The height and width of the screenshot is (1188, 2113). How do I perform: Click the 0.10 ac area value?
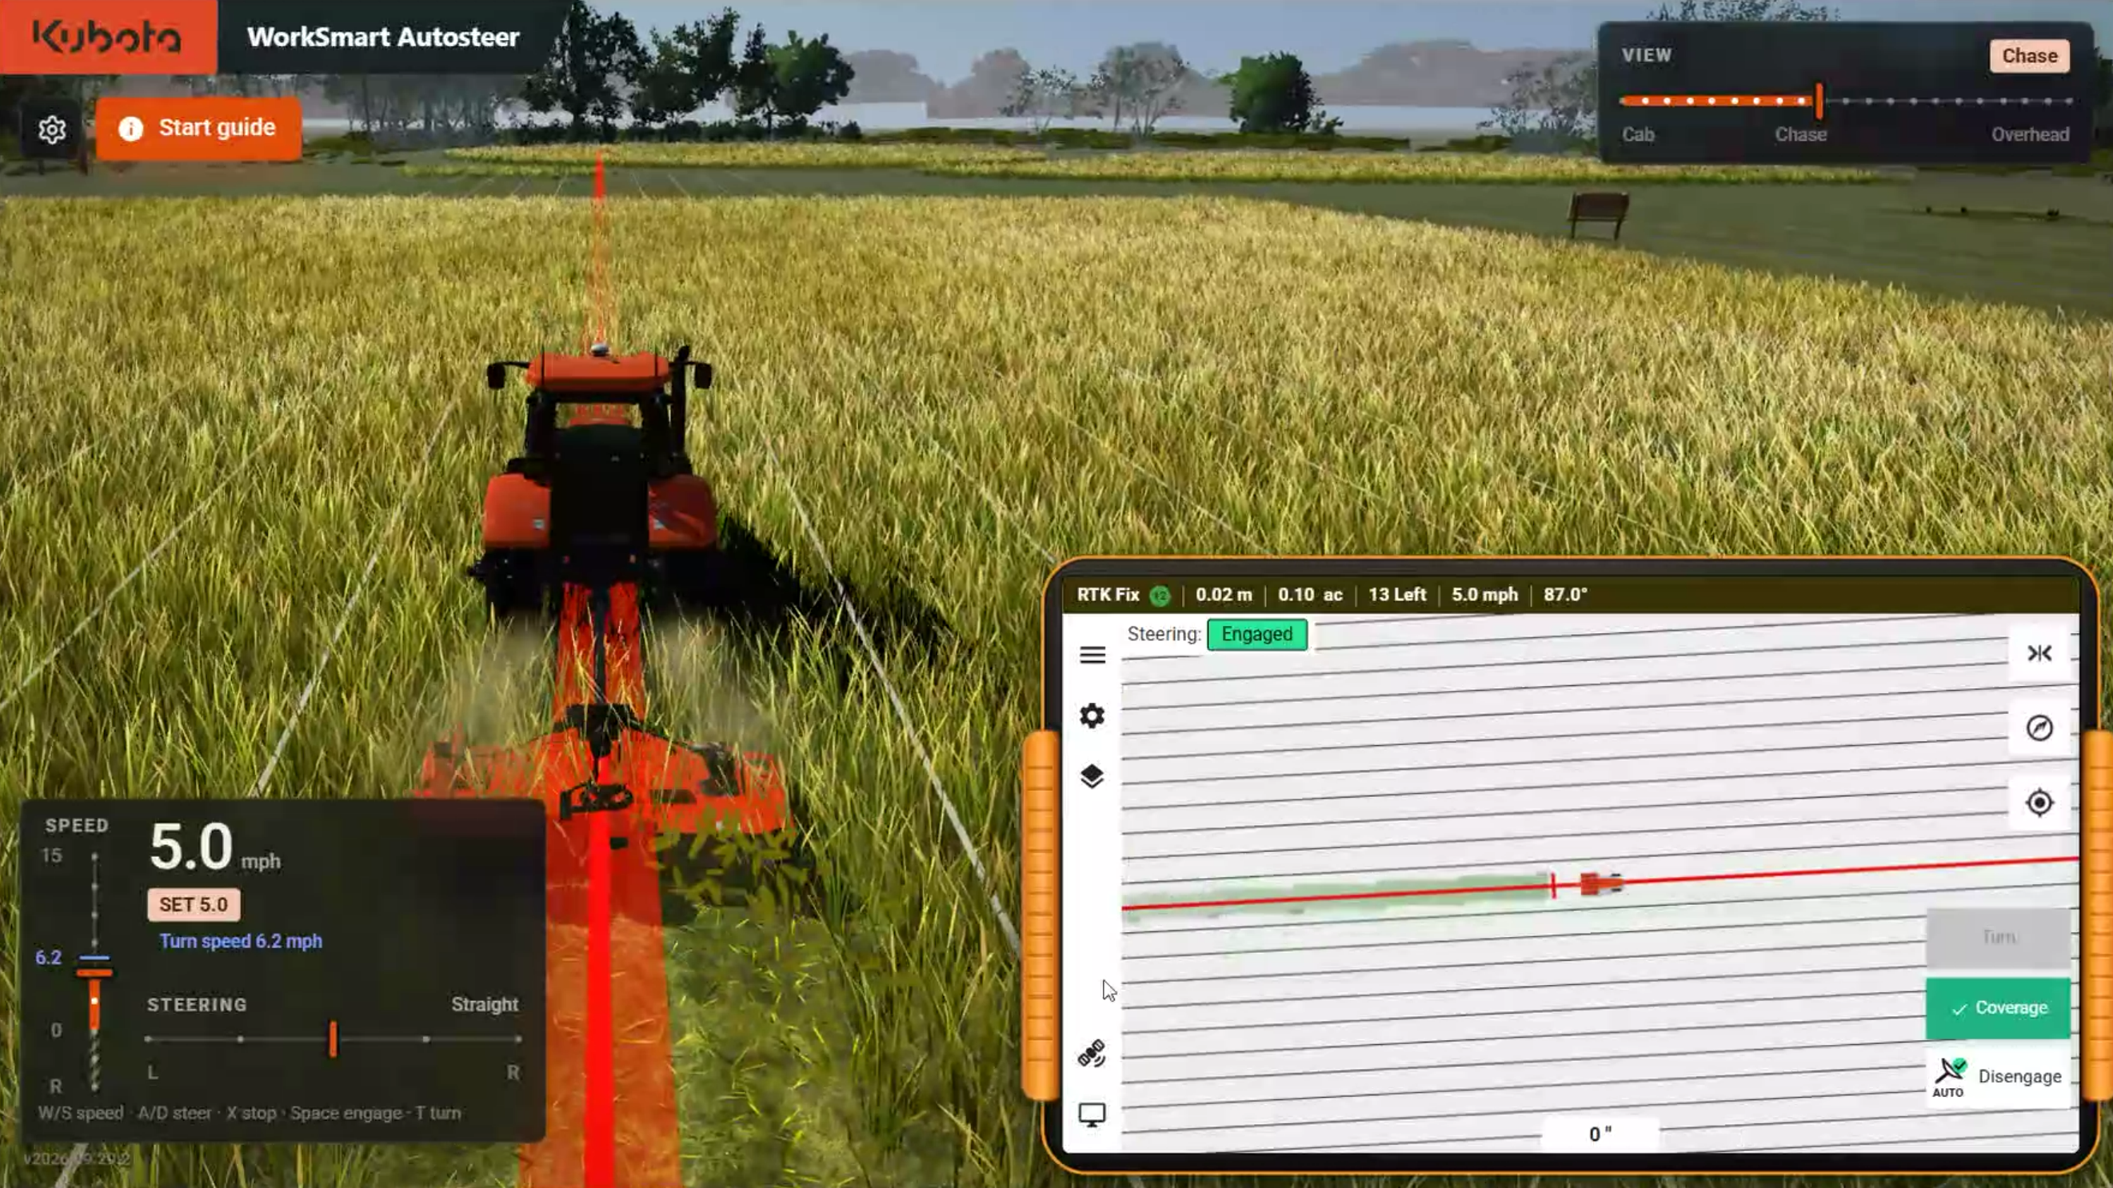[x=1310, y=595]
